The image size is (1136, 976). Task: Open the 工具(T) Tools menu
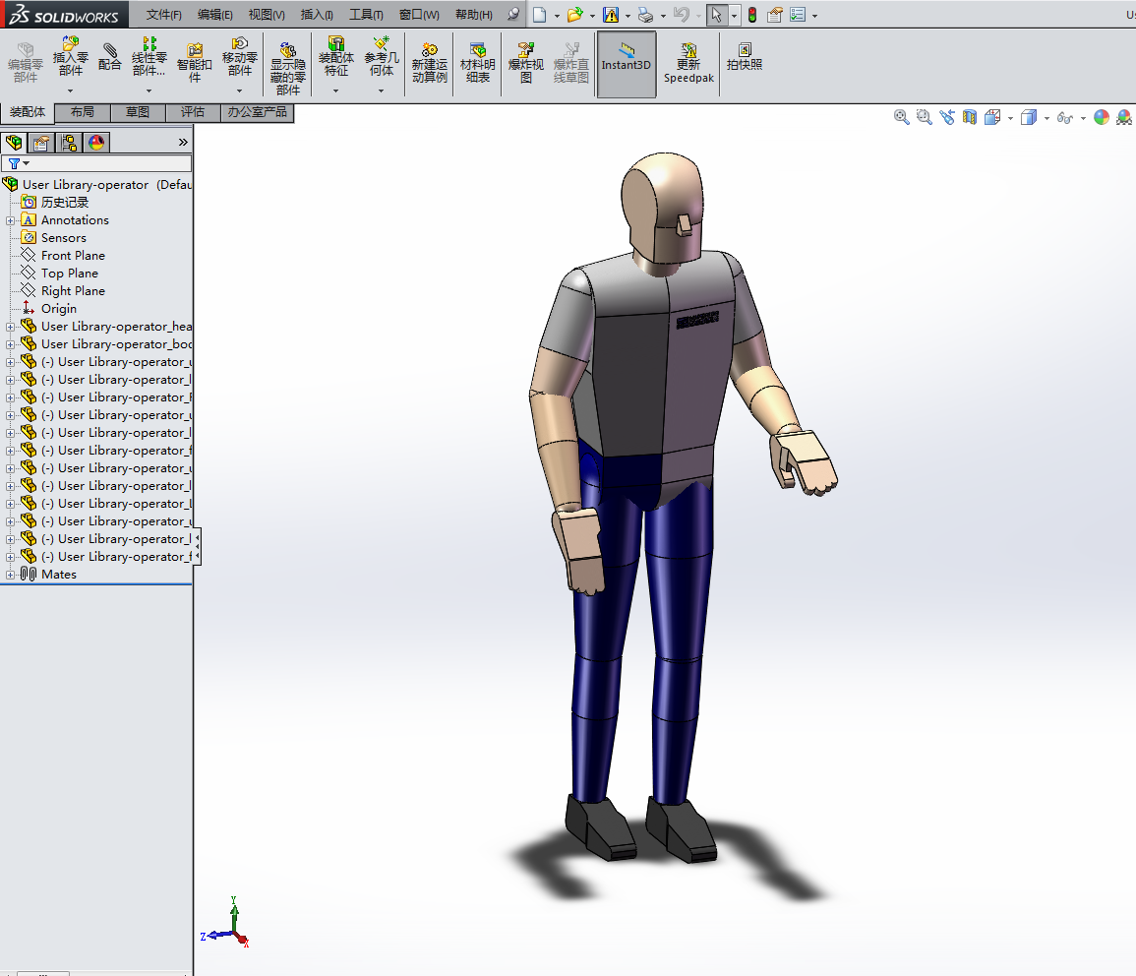click(x=366, y=15)
